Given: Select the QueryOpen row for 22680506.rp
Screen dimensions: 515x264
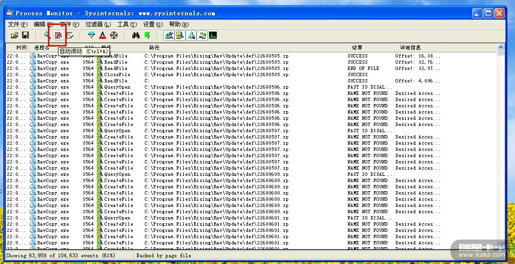Looking at the screenshot, I should tap(252, 87).
